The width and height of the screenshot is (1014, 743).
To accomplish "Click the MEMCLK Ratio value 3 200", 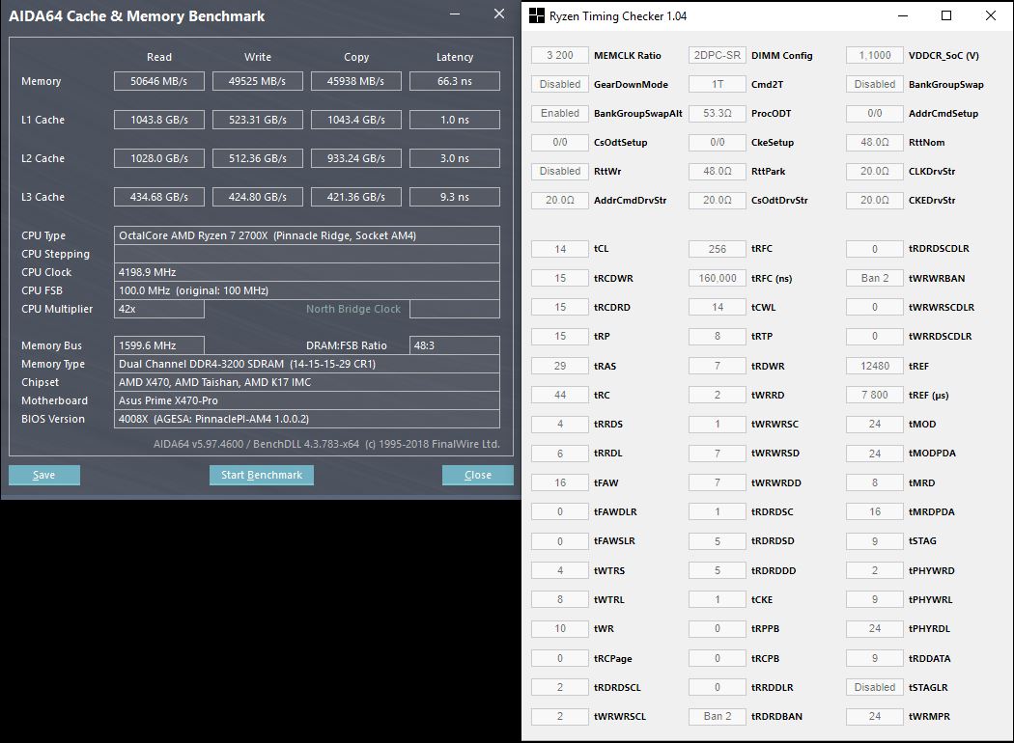I will pos(560,56).
